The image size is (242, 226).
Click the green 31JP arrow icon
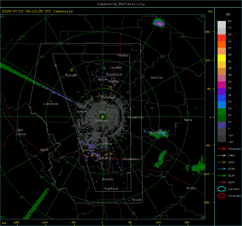pos(222,175)
